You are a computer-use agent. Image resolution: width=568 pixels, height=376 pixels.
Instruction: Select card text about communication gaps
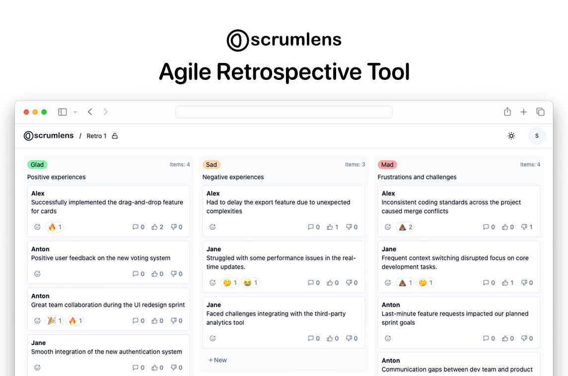pyautogui.click(x=457, y=370)
